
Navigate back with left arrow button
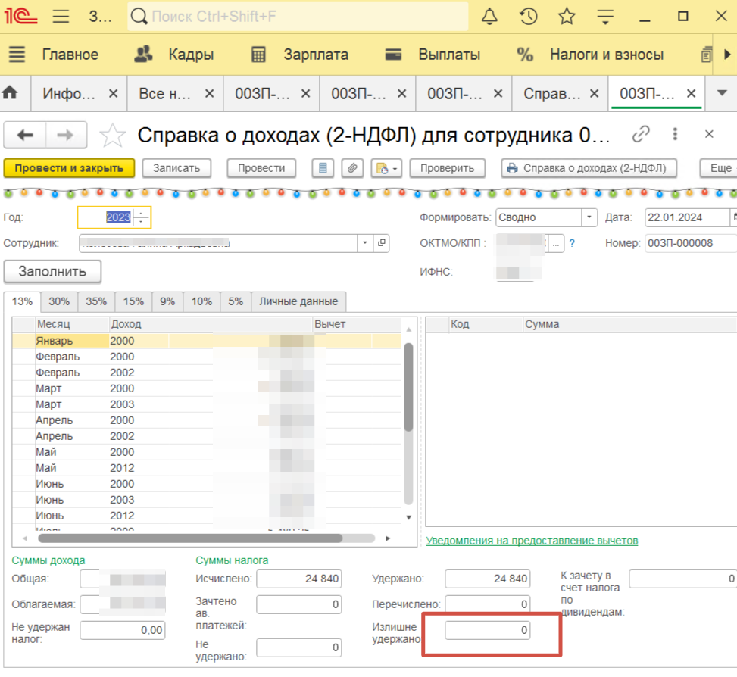tap(25, 136)
